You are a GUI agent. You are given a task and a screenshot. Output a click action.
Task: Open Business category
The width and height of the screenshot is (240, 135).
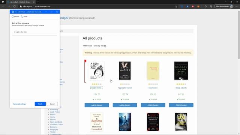(x=54, y=127)
